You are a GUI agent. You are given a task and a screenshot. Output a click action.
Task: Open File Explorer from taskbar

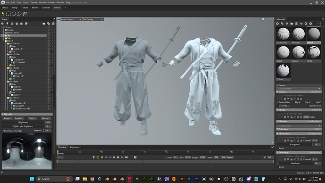pos(85,179)
